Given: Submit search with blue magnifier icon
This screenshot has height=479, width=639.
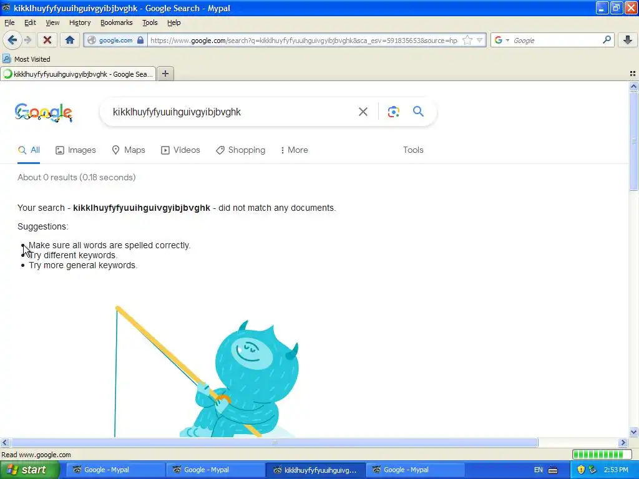Looking at the screenshot, I should (418, 111).
